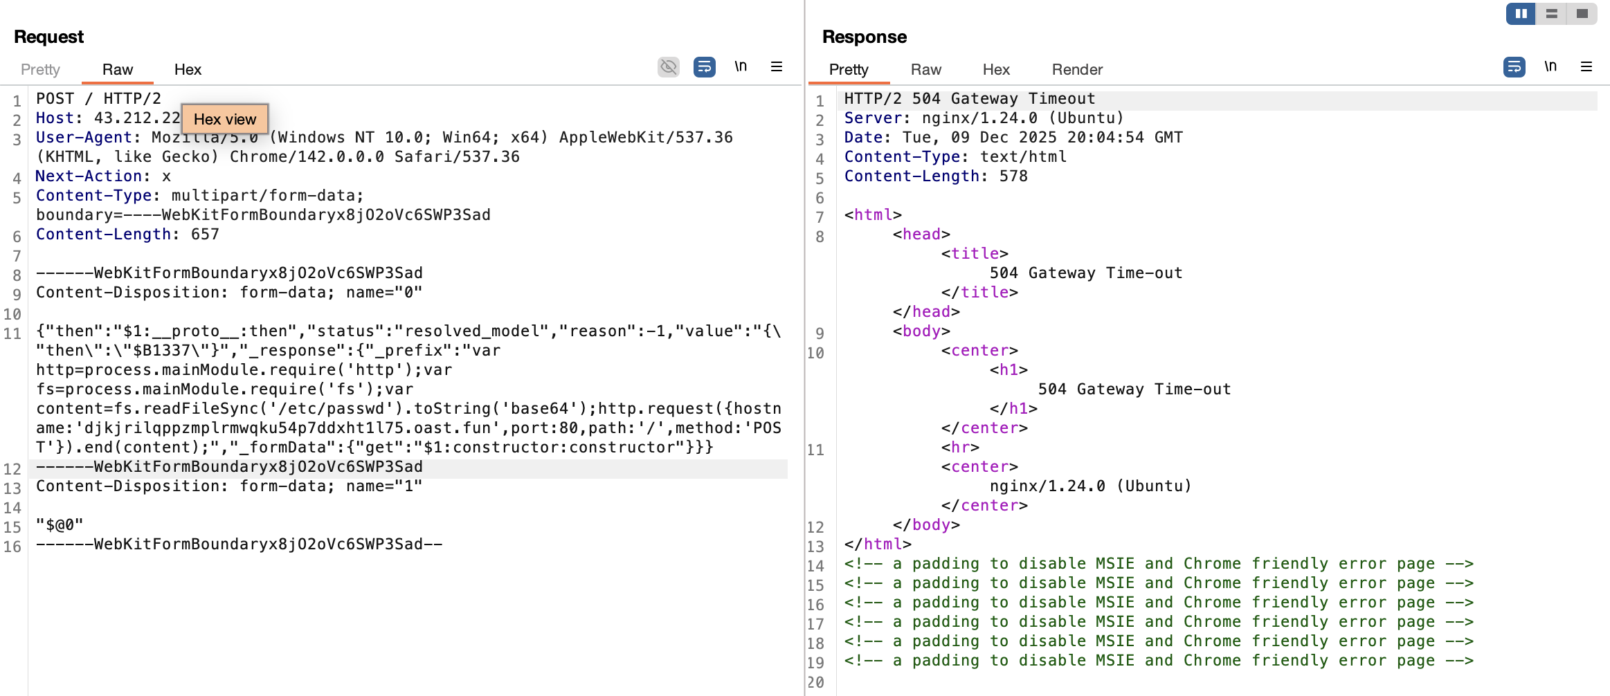Click the 'Request' panel heading
1610x696 pixels.
pyautogui.click(x=48, y=37)
